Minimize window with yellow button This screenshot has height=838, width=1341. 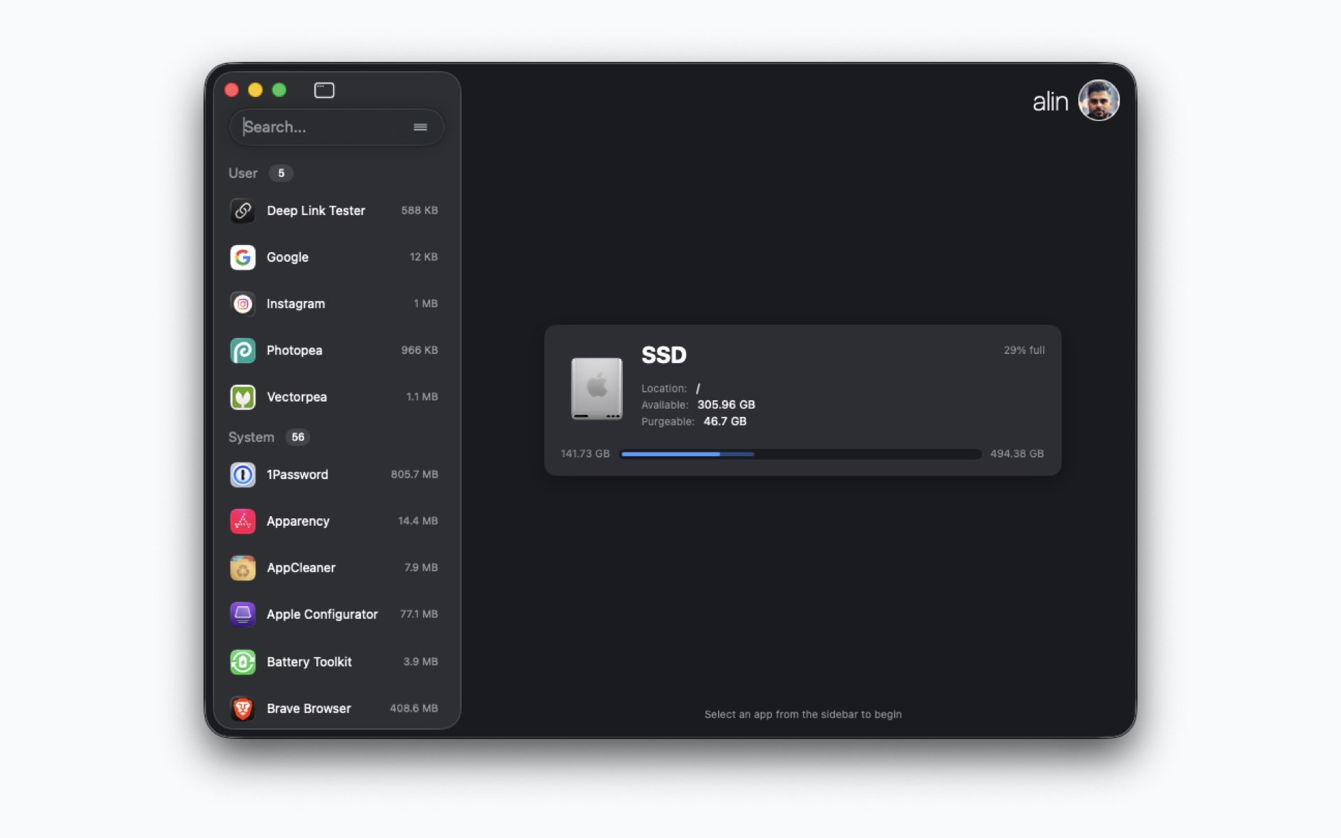[x=256, y=90]
